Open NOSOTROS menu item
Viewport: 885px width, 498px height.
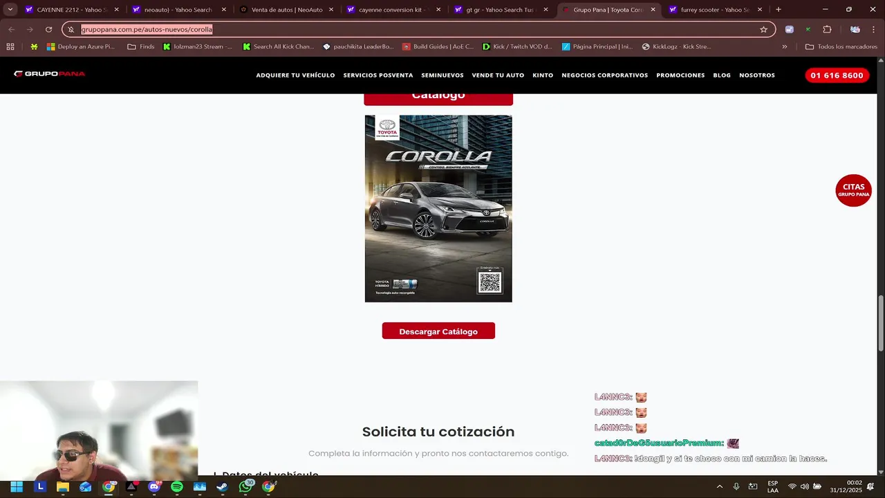757,75
